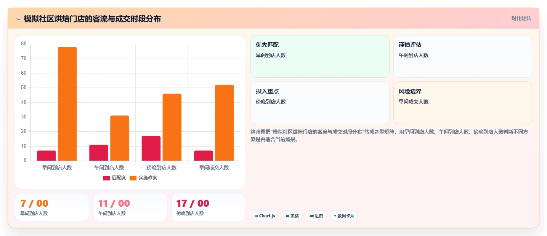
Task: Toggle the 实施难度 legend entry
Action: click(143, 178)
